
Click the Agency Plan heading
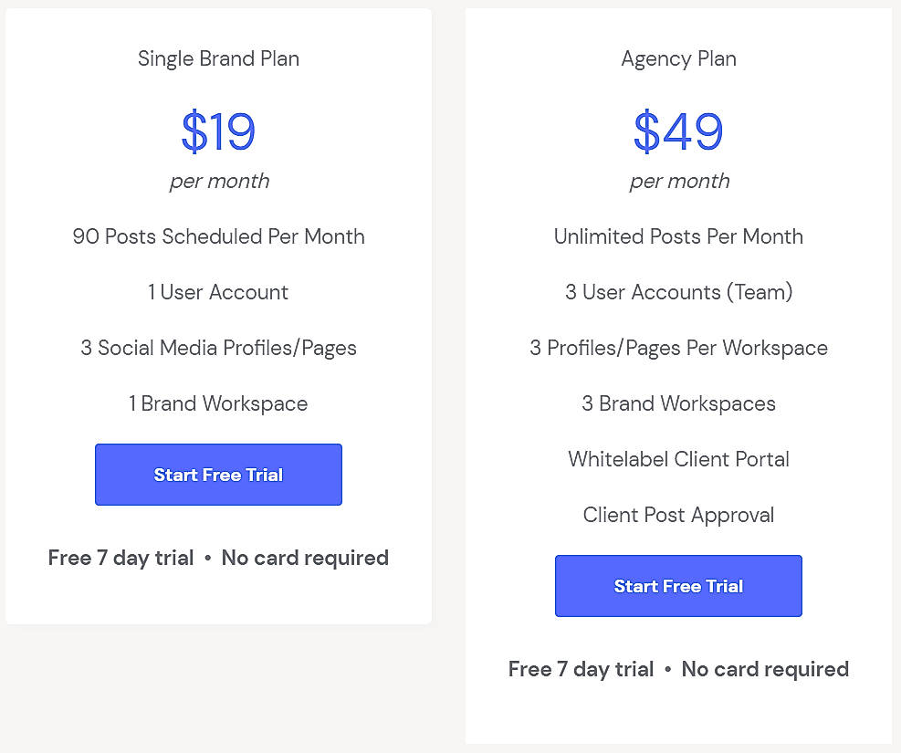point(678,58)
